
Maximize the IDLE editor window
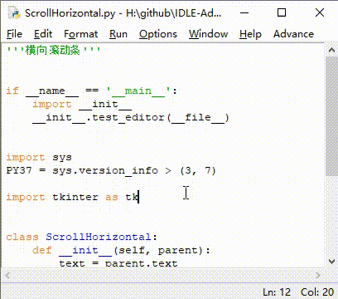click(282, 12)
